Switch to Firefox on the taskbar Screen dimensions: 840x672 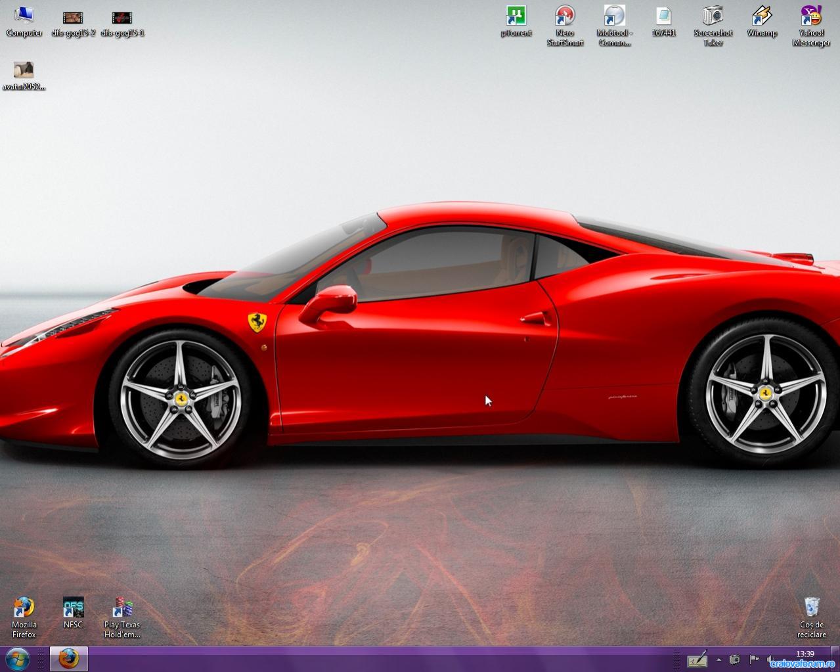point(68,659)
